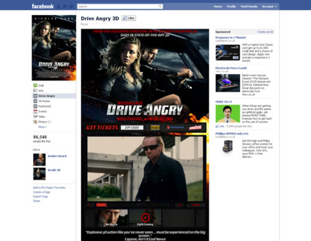Select the Drive Angry tab in sidebar
The width and height of the screenshot is (311, 241).
click(x=53, y=96)
